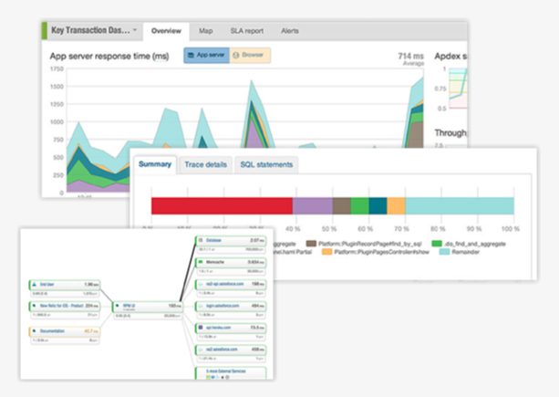The width and height of the screenshot is (559, 397).
Task: Click the RPM UI node icon
Action: 117,308
